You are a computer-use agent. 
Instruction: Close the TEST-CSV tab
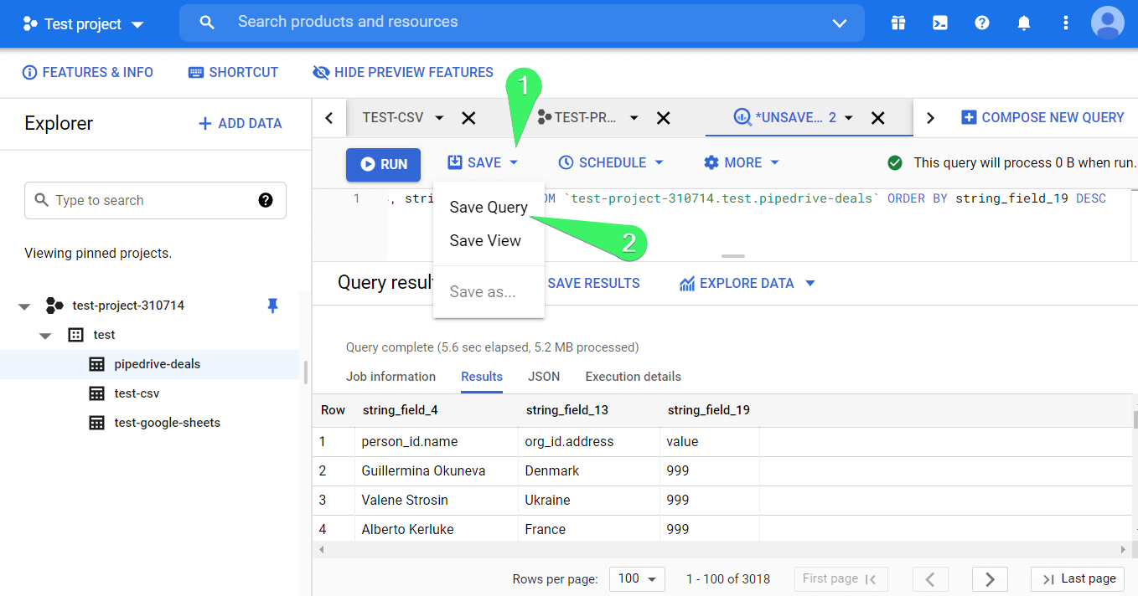(468, 118)
